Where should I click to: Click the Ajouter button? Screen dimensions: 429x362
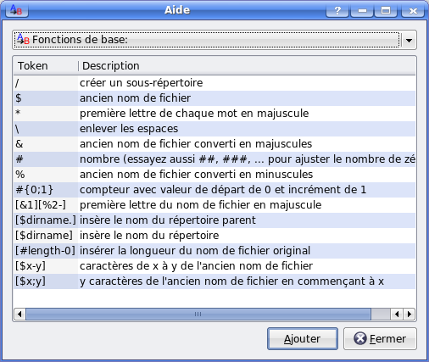point(303,338)
